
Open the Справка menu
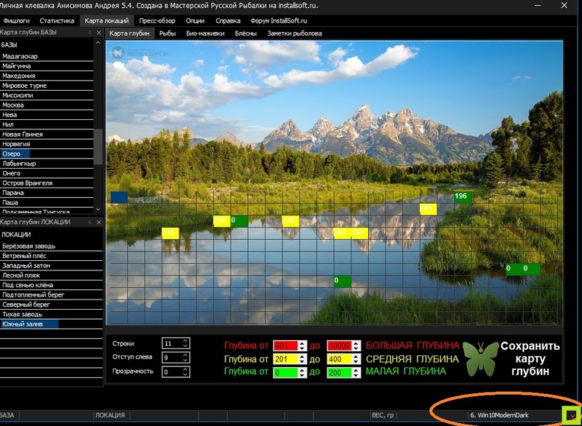tap(228, 21)
